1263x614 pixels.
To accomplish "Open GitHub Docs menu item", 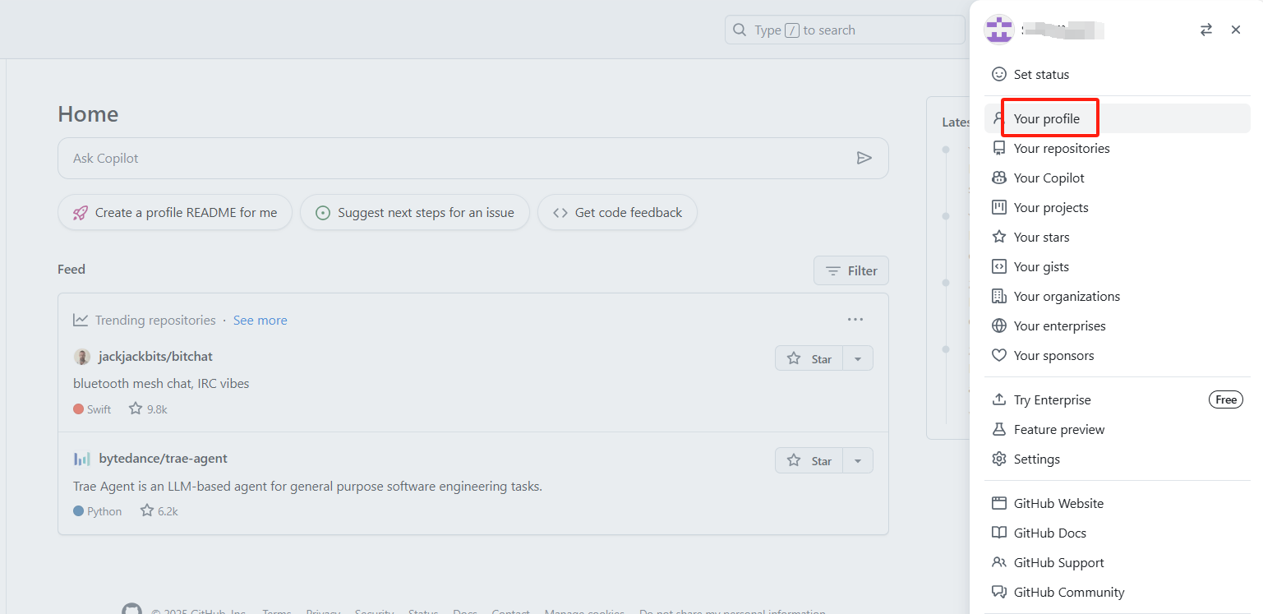I will pyautogui.click(x=1118, y=533).
